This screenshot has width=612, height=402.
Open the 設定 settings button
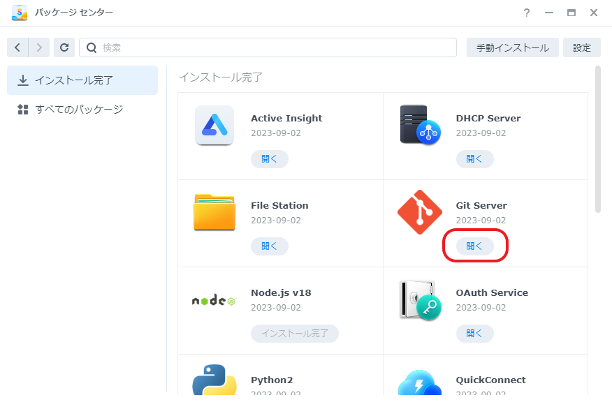coord(581,47)
